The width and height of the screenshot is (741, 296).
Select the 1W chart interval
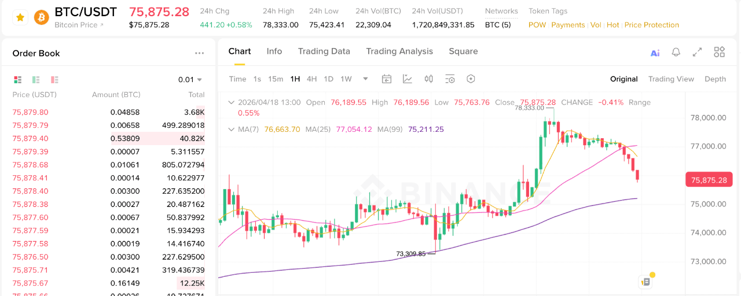click(x=346, y=79)
